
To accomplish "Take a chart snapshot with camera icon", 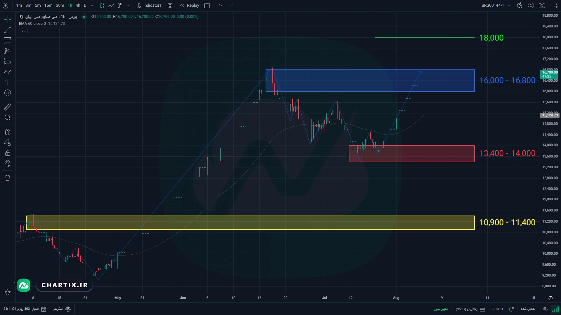I will [x=542, y=6].
